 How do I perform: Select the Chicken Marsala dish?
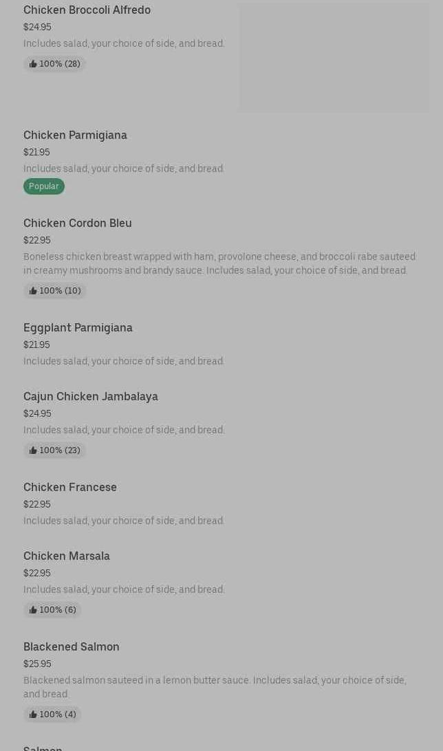(67, 556)
